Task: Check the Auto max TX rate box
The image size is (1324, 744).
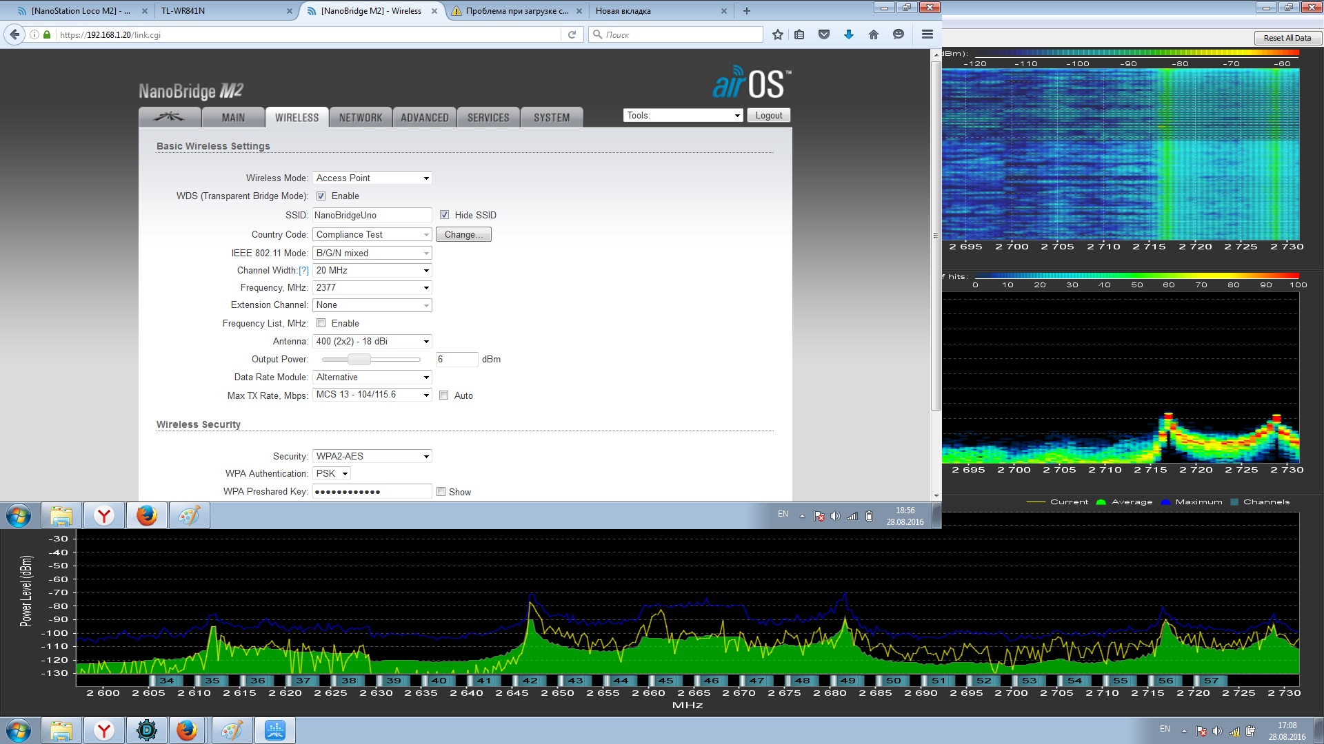Action: tap(444, 395)
